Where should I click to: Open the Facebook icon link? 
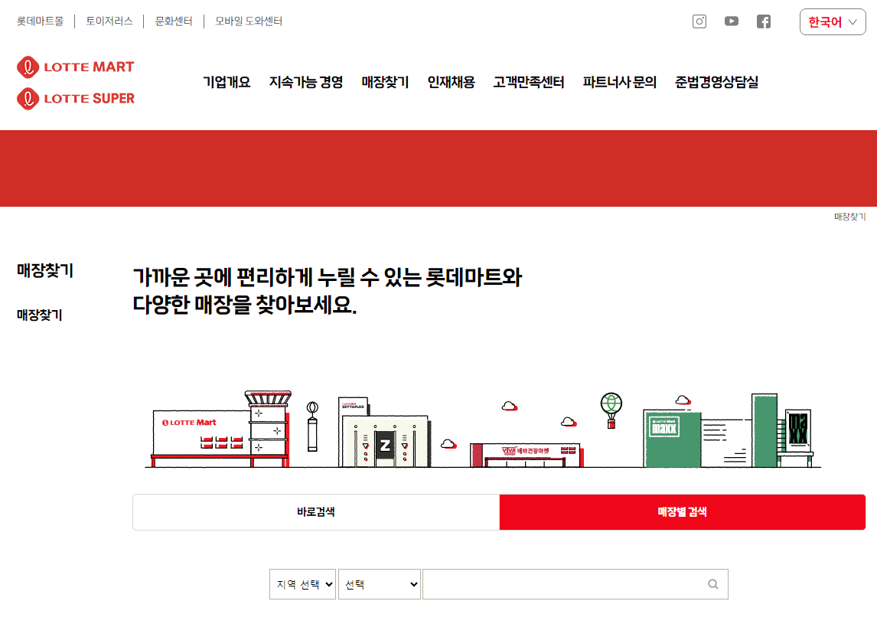pos(764,21)
